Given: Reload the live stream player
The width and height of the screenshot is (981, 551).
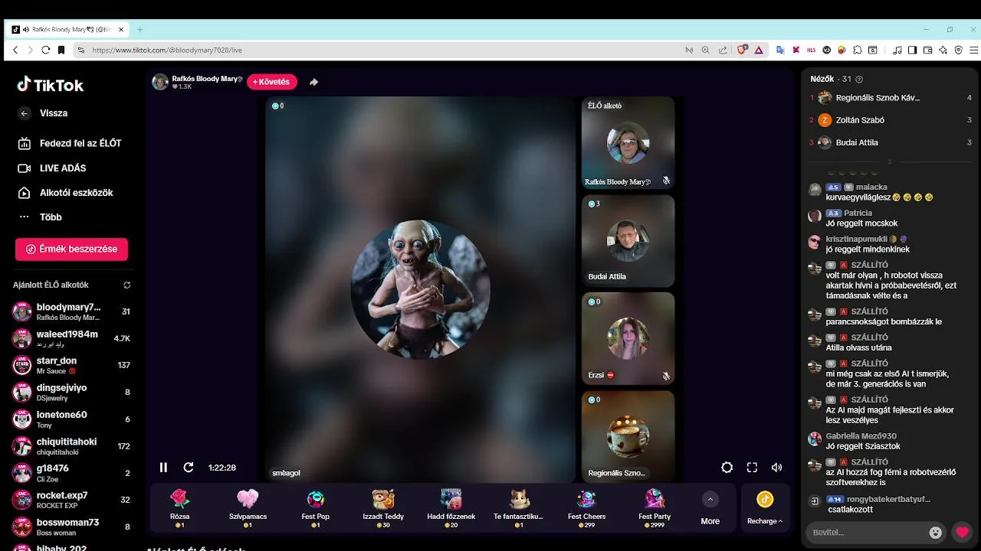Looking at the screenshot, I should point(189,468).
